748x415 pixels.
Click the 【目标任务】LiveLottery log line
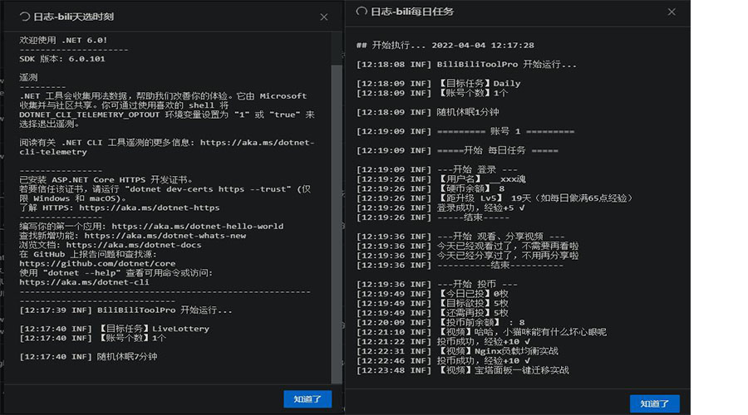(115, 329)
